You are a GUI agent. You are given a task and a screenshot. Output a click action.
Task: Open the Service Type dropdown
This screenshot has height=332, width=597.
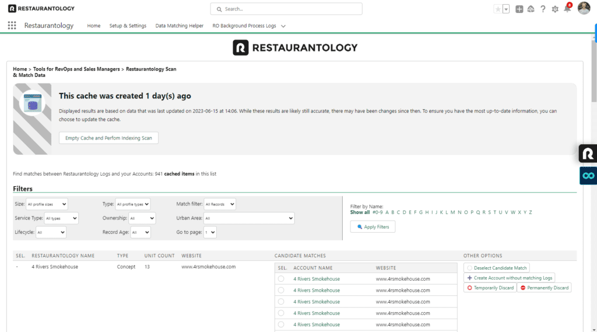[x=61, y=218]
